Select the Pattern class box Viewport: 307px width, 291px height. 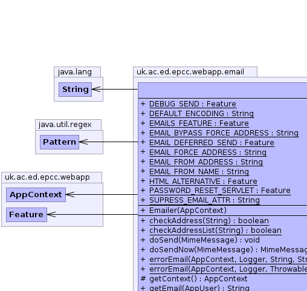pos(59,142)
